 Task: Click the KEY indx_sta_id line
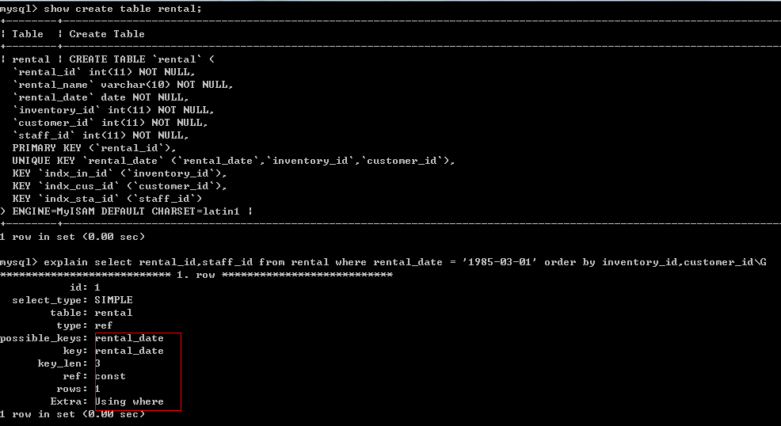(x=107, y=199)
